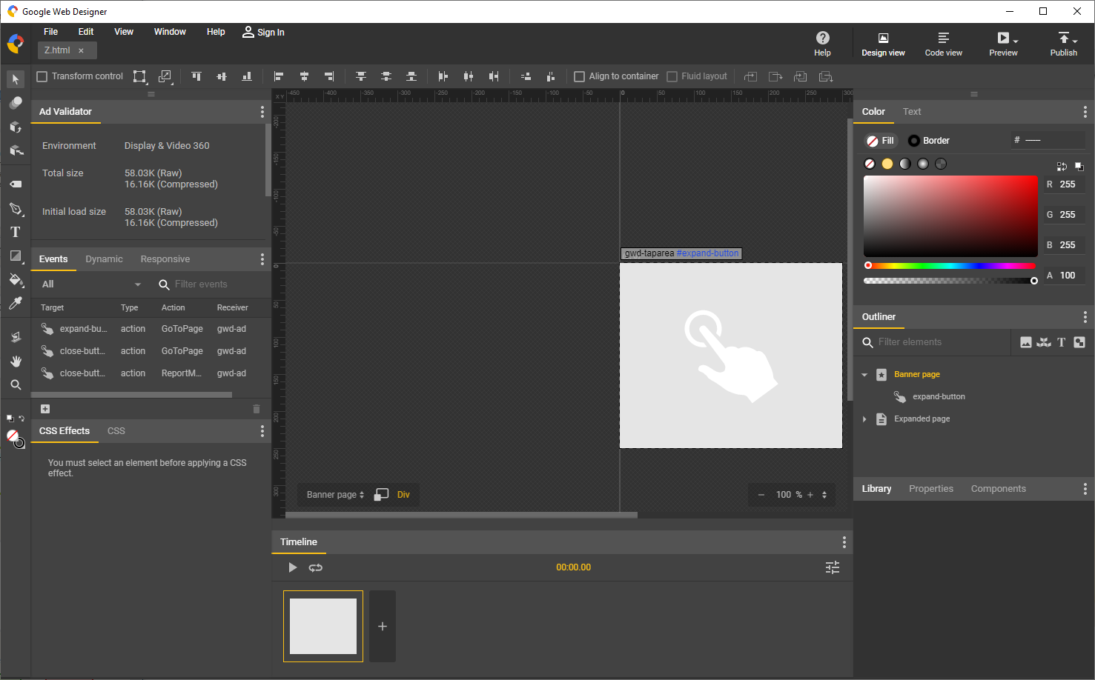Select Fill color mode

point(881,141)
